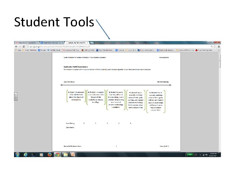Close the Gmail Inbox tab
235x176 pixels.
(38, 43)
